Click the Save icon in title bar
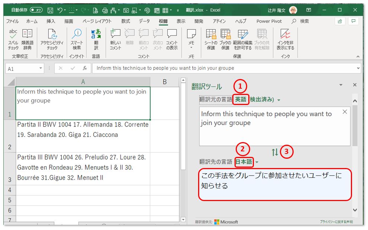 click(x=50, y=10)
